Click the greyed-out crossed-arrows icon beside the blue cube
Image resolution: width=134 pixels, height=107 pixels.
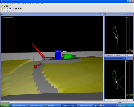click(x=13, y=9)
